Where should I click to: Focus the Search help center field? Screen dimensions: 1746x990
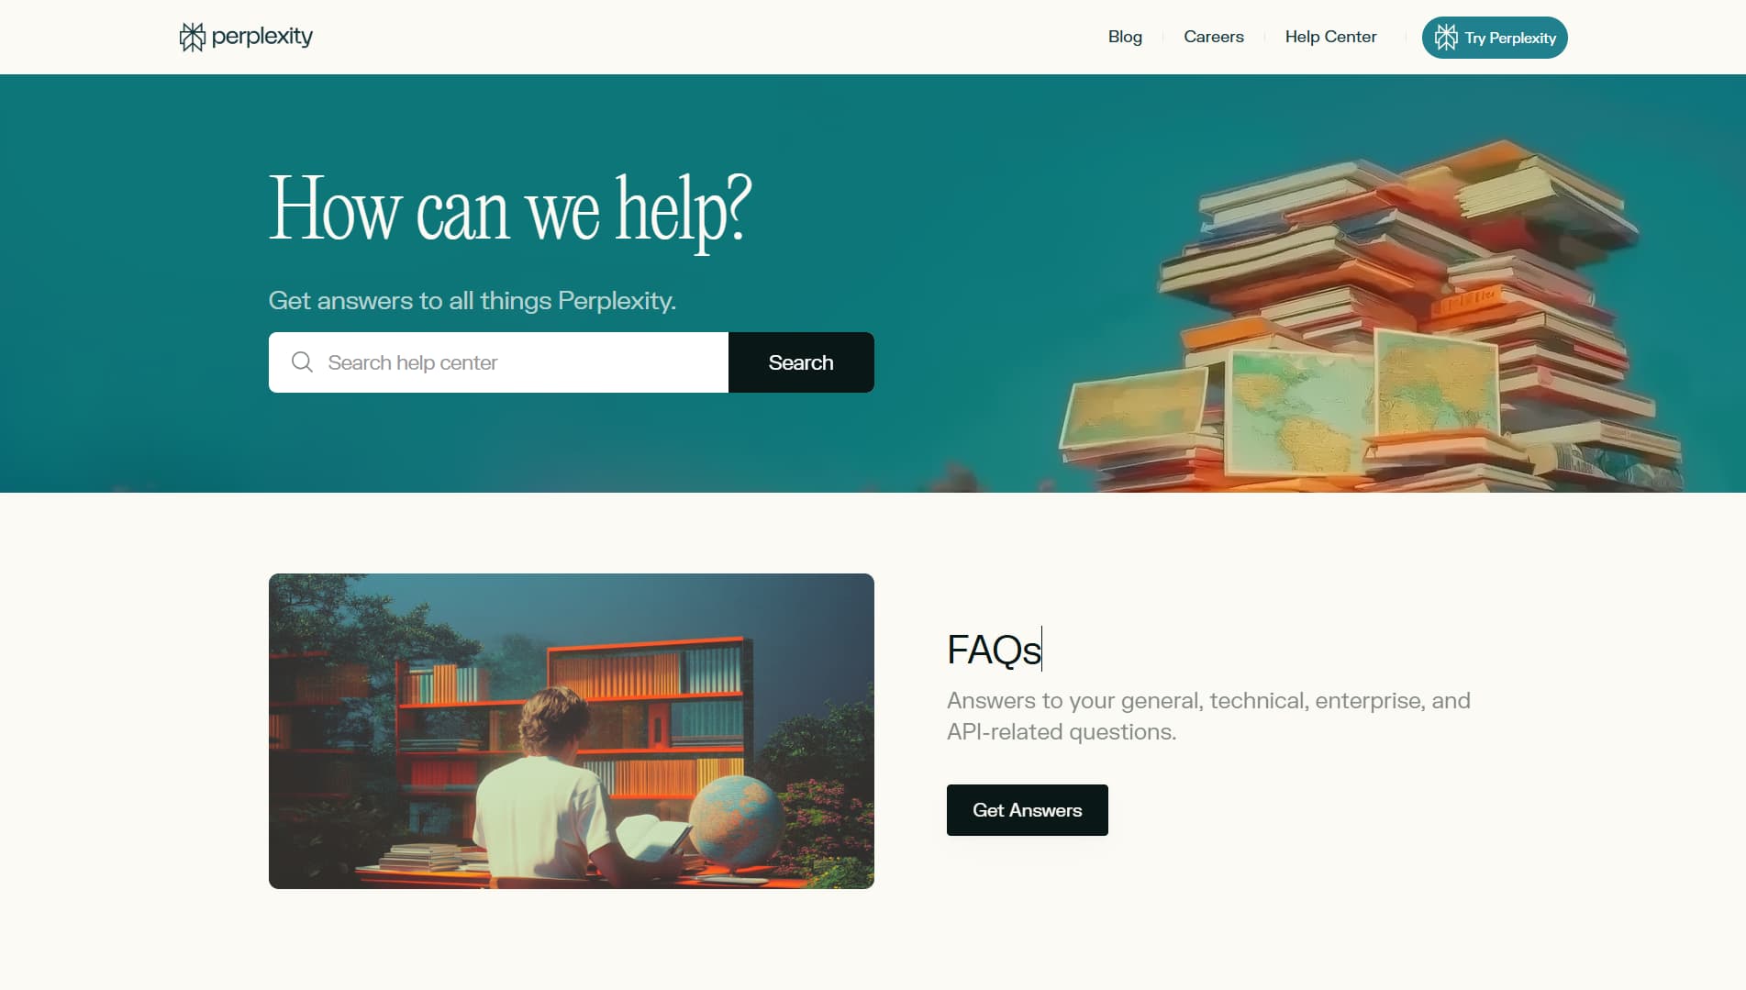[x=498, y=362]
